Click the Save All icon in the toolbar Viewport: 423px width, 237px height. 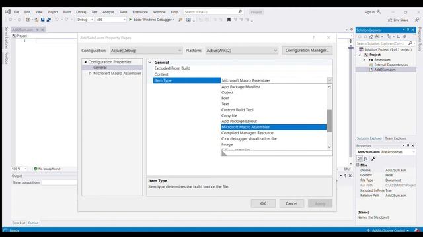click(x=49, y=20)
